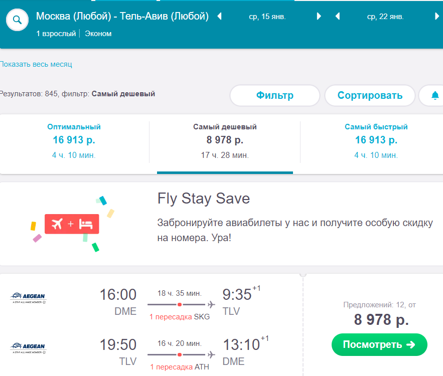
Task: Open the Фильтр options
Action: (x=274, y=95)
